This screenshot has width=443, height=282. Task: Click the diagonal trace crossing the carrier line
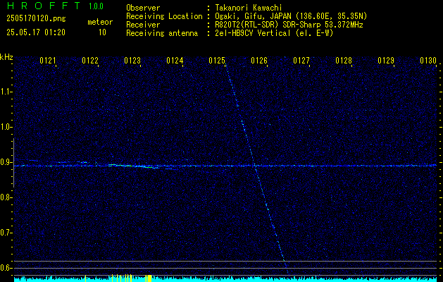coord(256,168)
